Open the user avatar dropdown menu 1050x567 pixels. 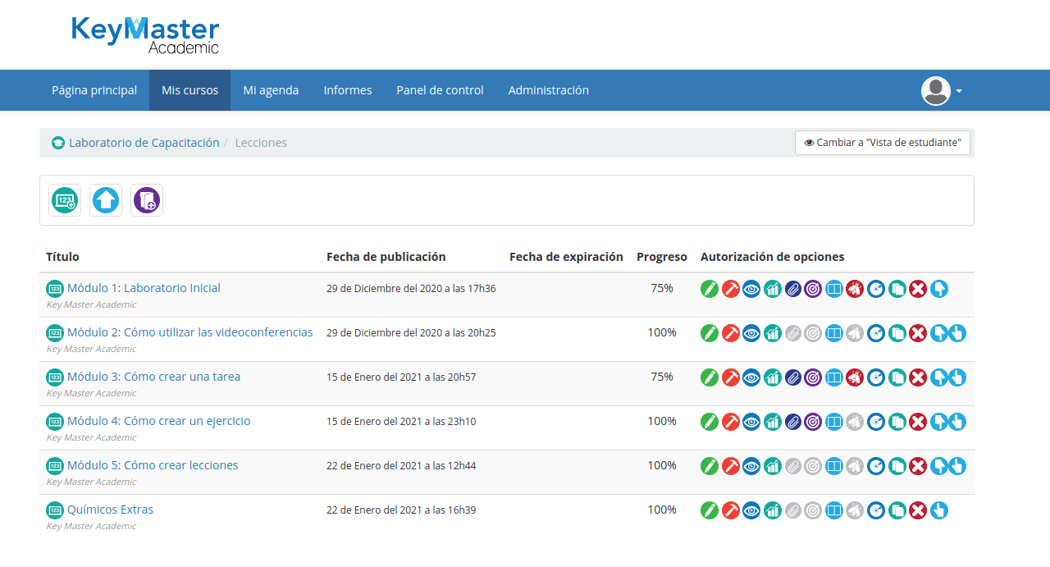(941, 90)
